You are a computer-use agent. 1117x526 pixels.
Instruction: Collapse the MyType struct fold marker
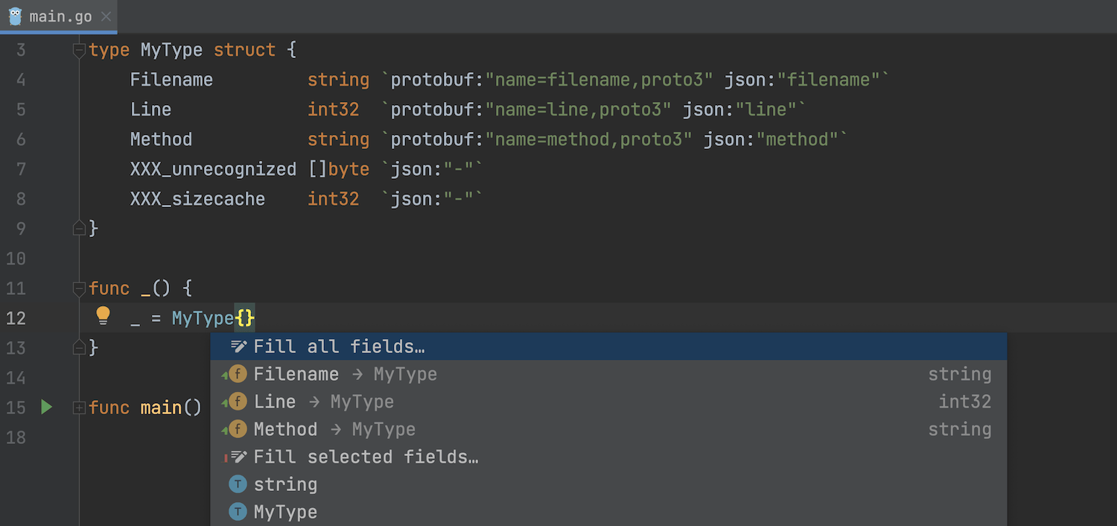point(79,51)
